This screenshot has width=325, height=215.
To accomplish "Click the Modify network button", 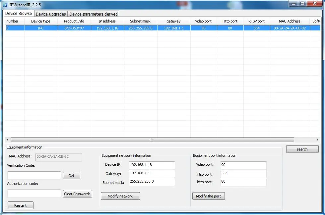I will point(120,196).
